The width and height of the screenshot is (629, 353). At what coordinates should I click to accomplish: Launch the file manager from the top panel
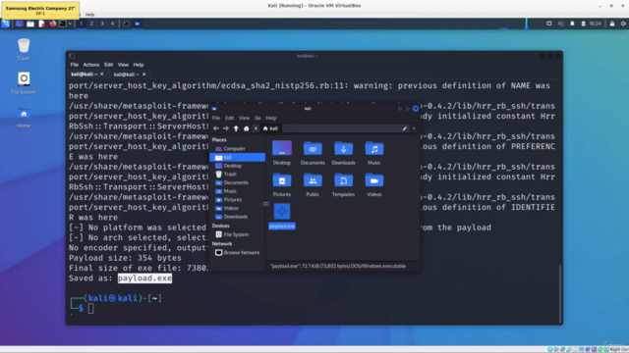[30, 24]
